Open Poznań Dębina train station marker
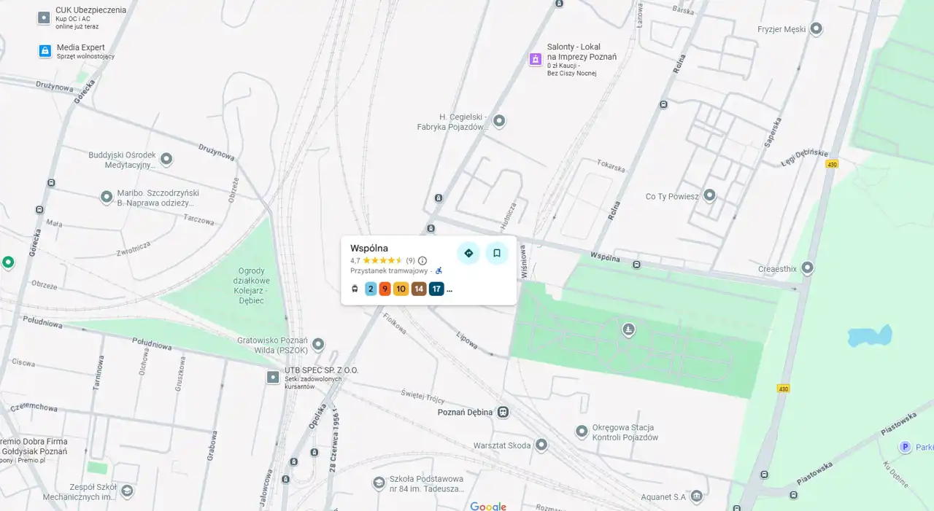 pyautogui.click(x=503, y=412)
